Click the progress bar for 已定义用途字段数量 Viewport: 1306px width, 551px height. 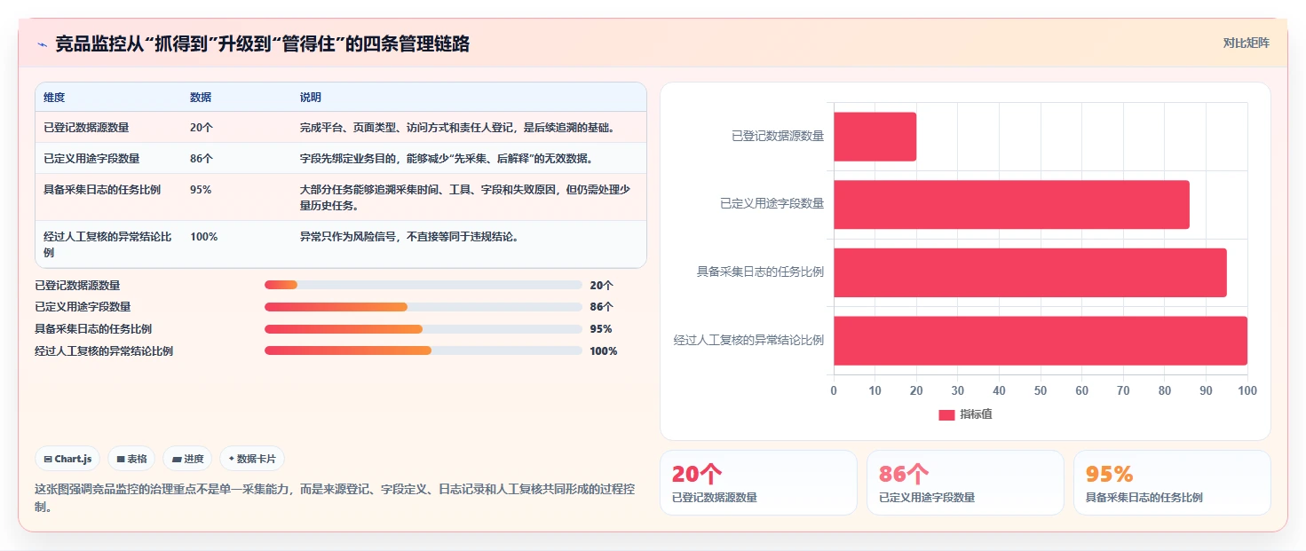423,307
